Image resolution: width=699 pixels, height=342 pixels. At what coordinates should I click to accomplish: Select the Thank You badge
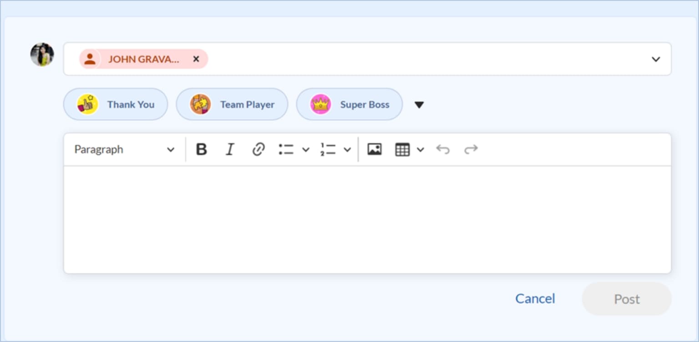pos(116,105)
